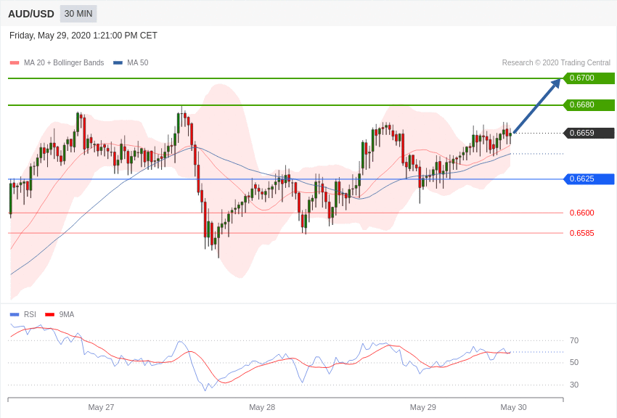Select the AUD/USD pair title
Image resolution: width=617 pixels, height=418 pixels.
(31, 14)
